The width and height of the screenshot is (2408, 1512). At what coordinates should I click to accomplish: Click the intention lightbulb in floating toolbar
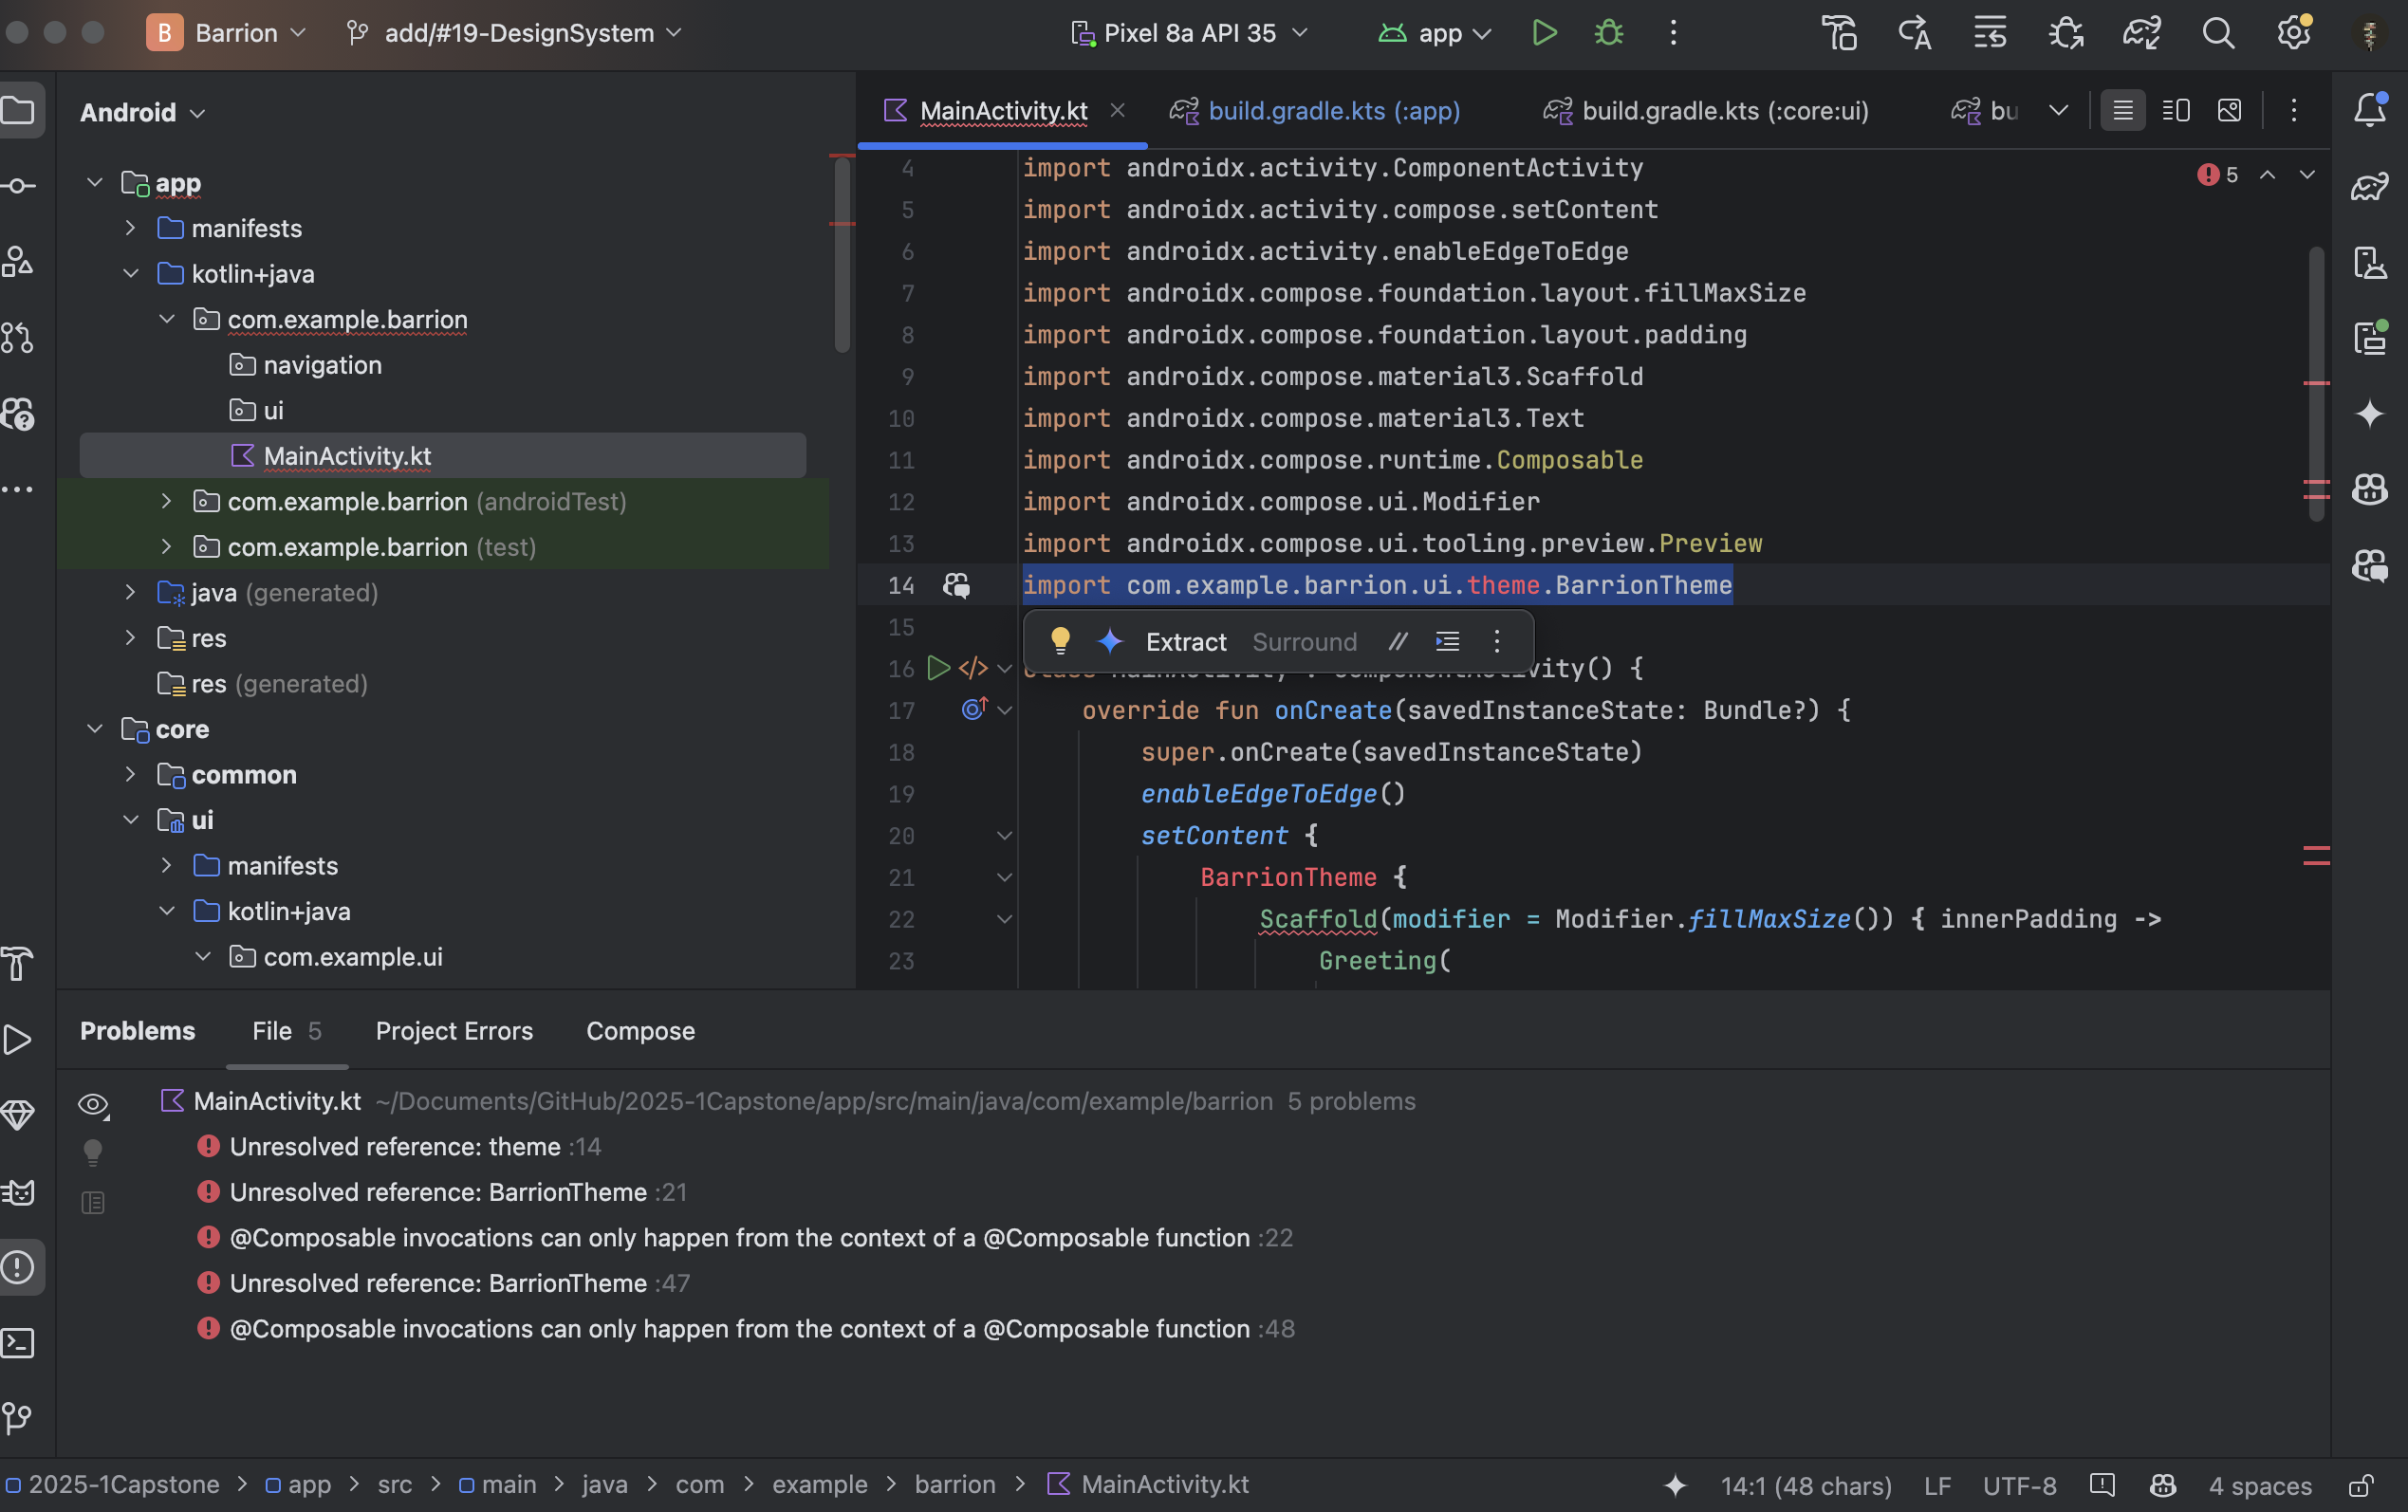click(1060, 641)
